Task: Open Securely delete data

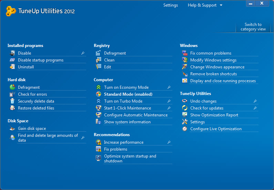Action: (x=36, y=101)
